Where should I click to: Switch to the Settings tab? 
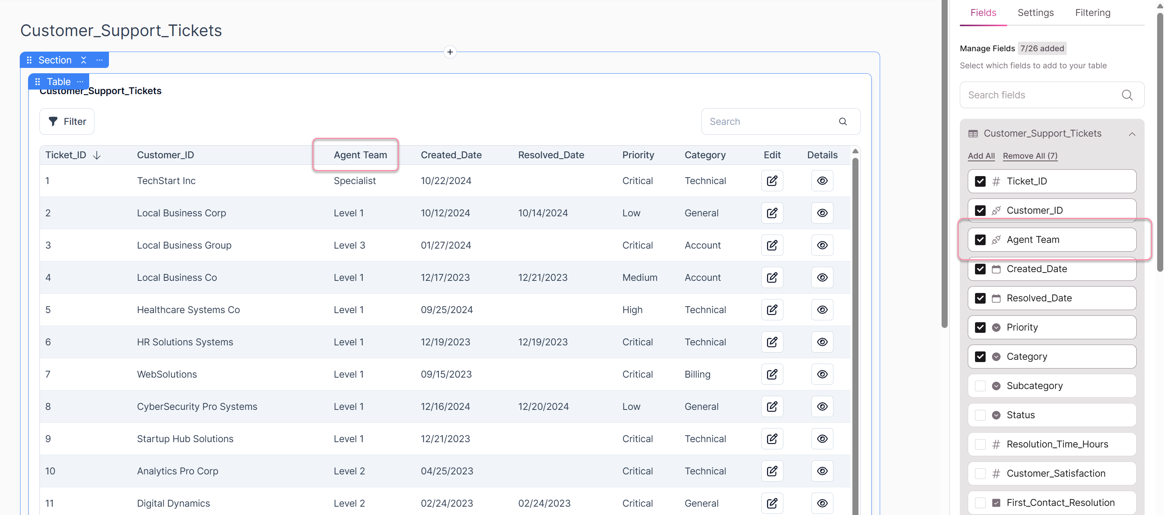[x=1035, y=13]
